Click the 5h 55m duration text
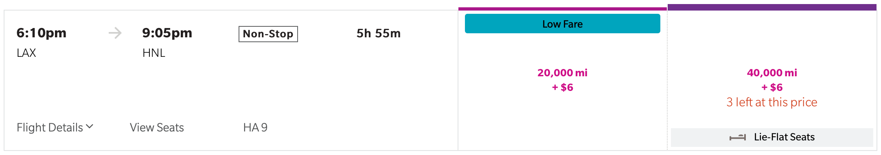Viewport: 881px width, 155px height. point(379,33)
